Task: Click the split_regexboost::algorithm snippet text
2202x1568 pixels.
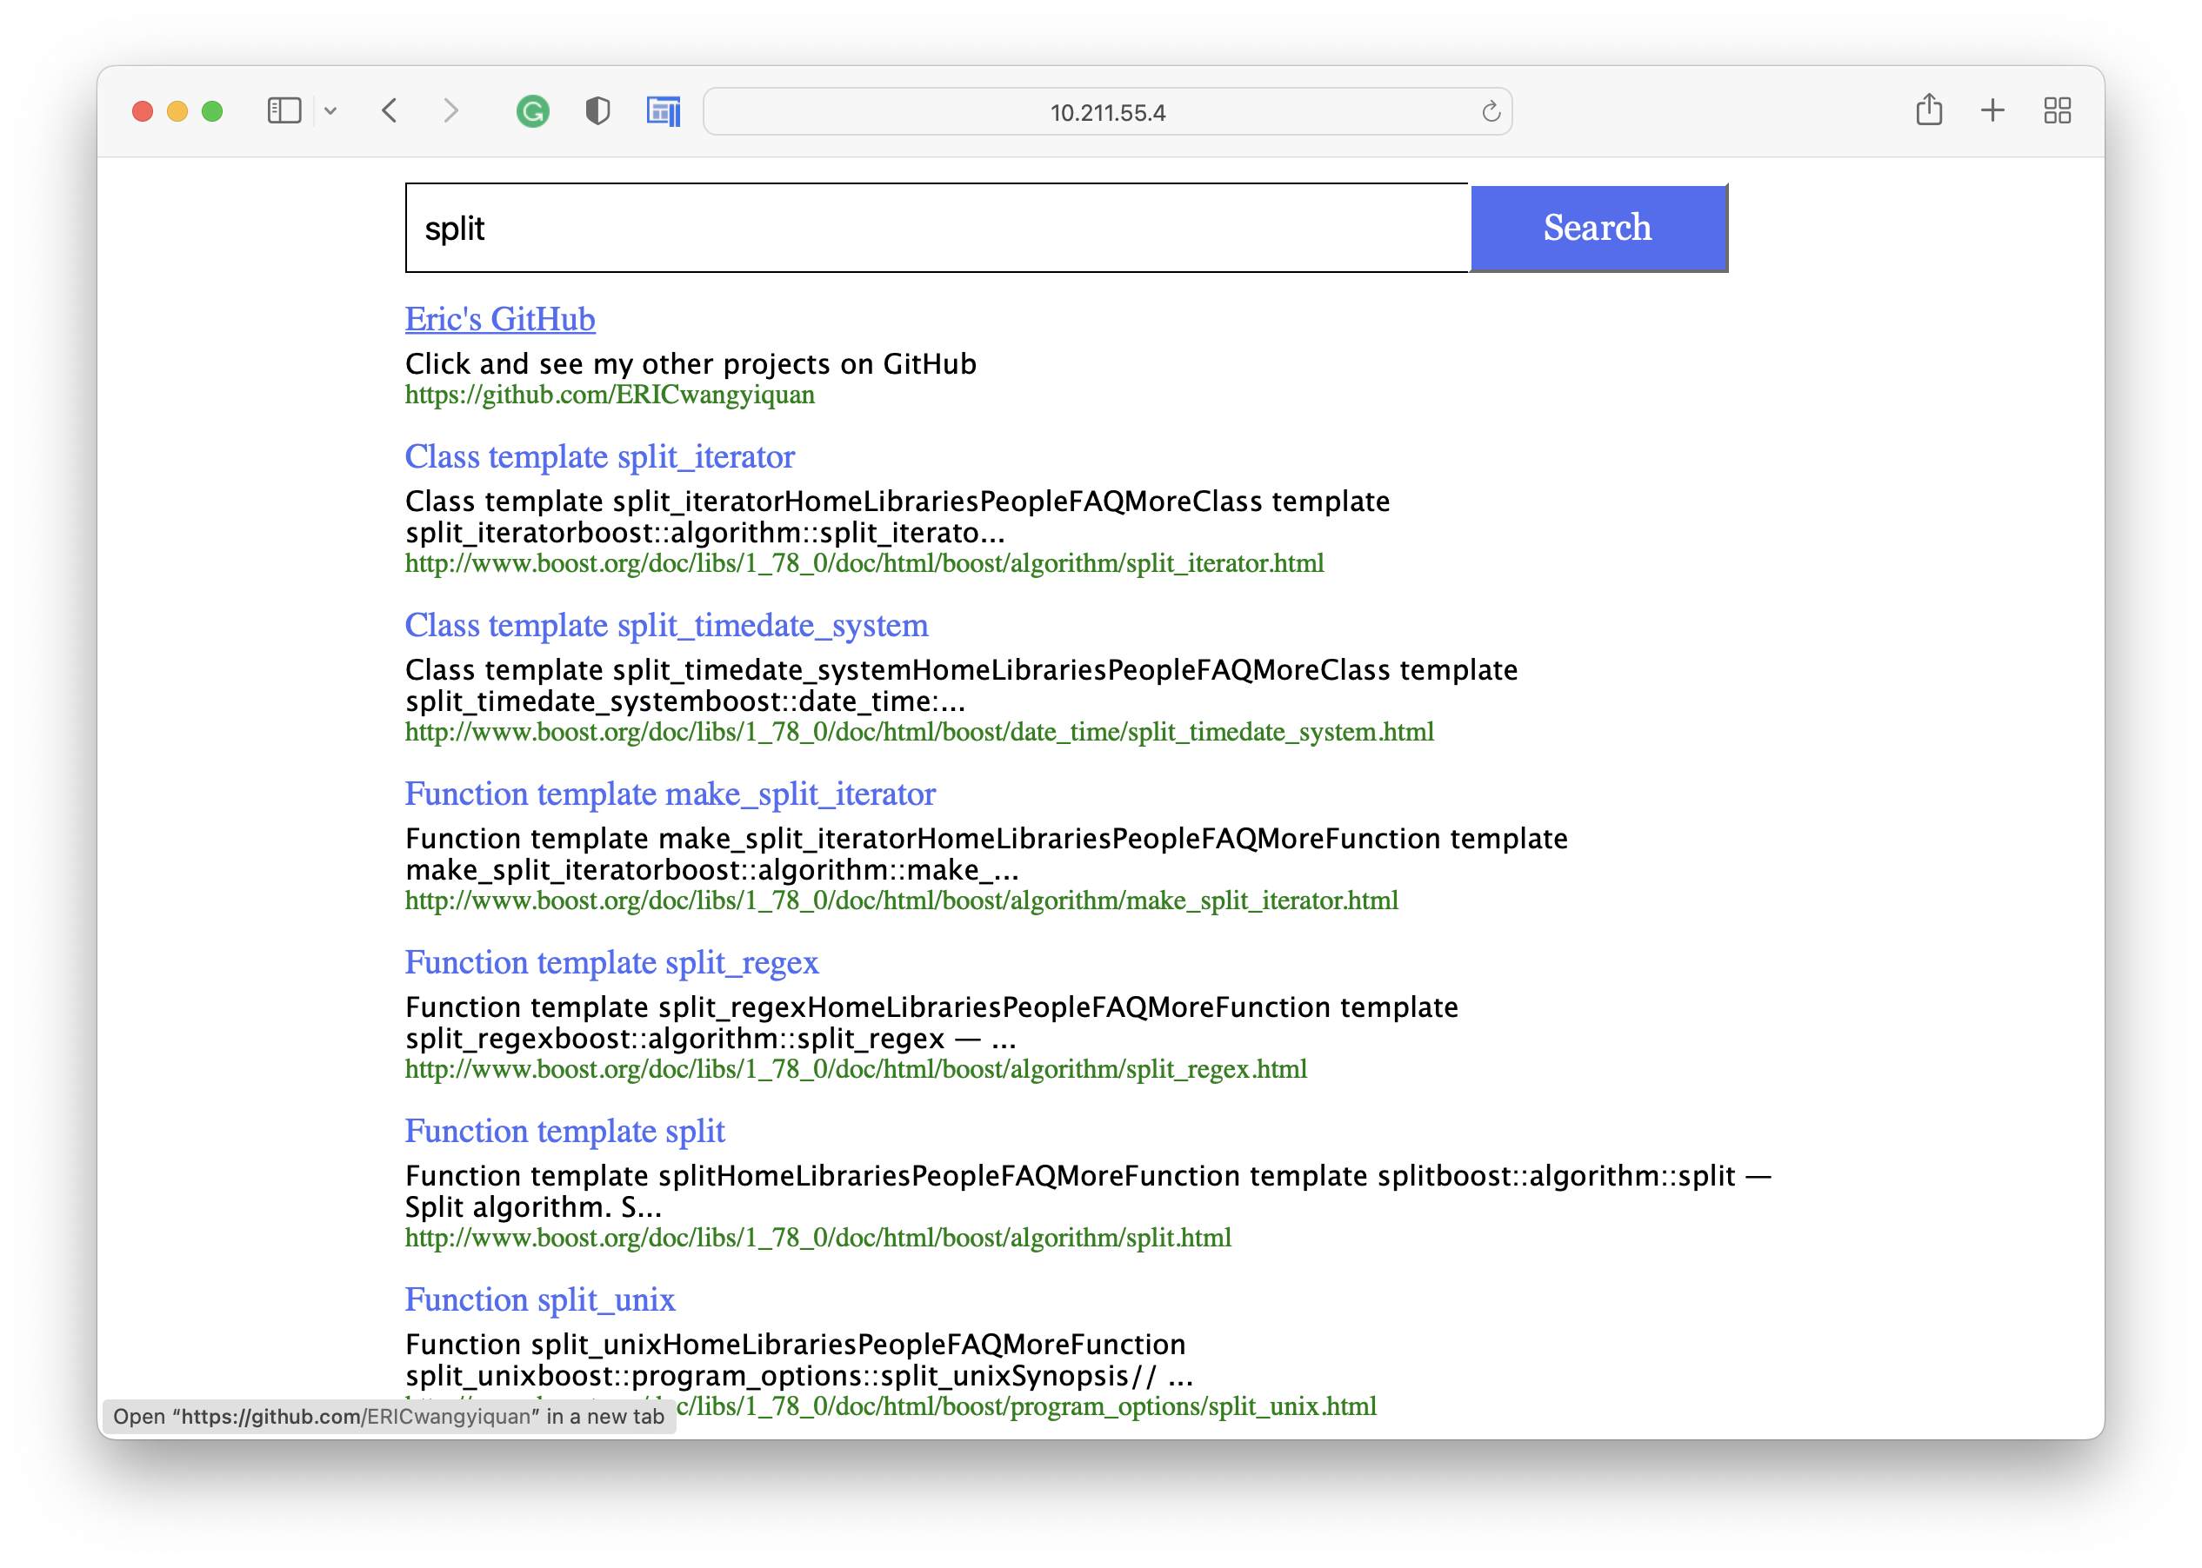Action: click(711, 1039)
